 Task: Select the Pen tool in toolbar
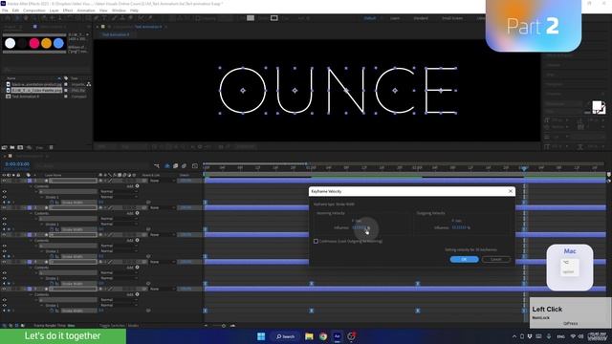(x=97, y=18)
